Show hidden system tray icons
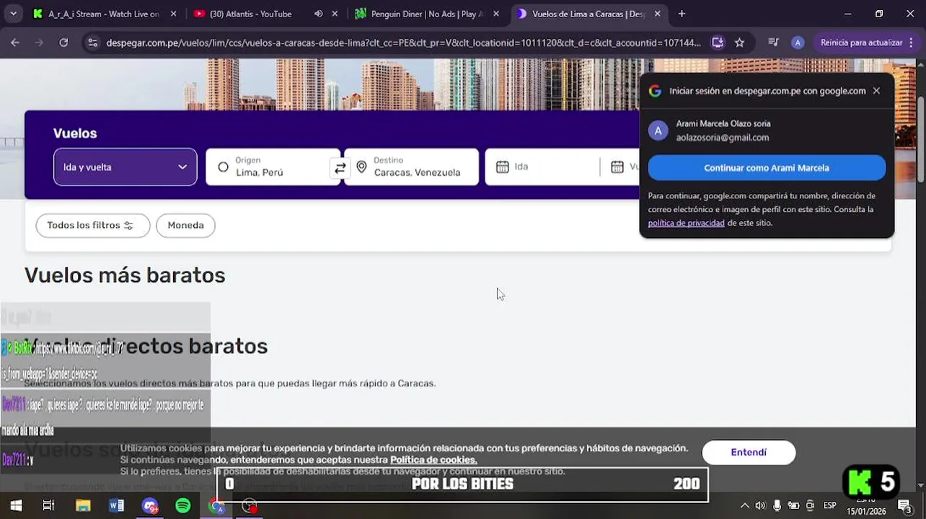This screenshot has width=926, height=519. click(745, 506)
